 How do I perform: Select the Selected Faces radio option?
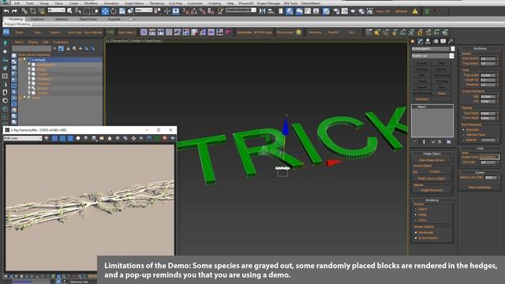click(463, 135)
